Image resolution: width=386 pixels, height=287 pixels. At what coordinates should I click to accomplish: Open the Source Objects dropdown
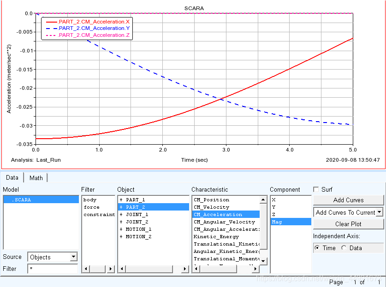74,257
